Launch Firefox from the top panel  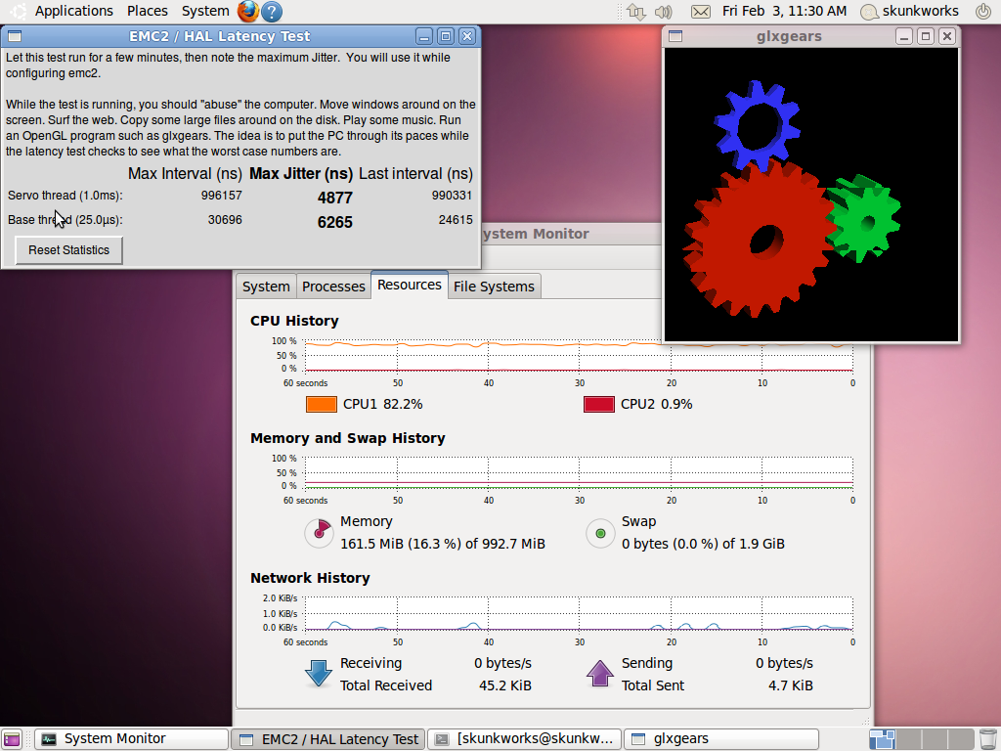click(x=248, y=11)
